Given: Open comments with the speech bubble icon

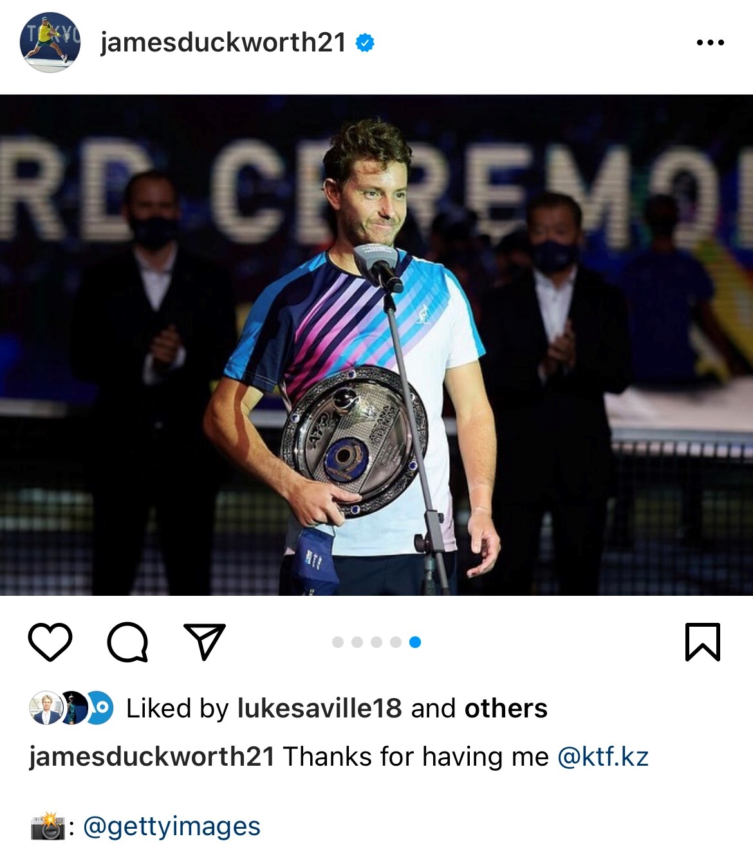Looking at the screenshot, I should coord(127,642).
